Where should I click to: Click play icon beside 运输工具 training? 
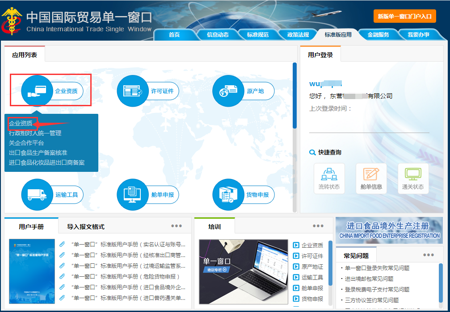pyautogui.click(x=296, y=277)
